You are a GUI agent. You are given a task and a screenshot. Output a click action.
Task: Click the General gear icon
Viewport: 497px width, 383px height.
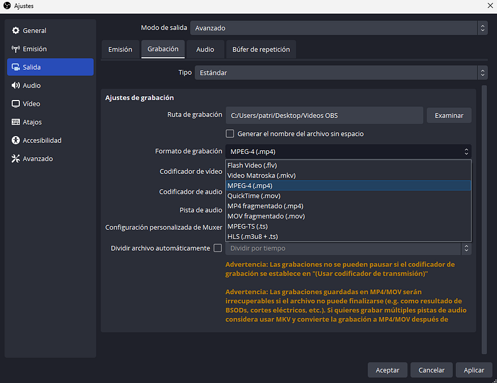16,30
